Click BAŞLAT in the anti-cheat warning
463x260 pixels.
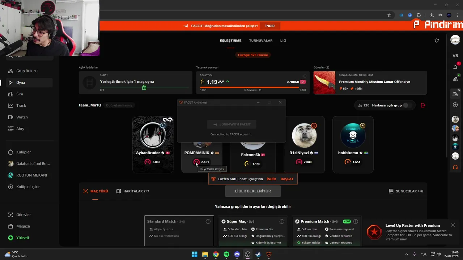click(x=287, y=179)
